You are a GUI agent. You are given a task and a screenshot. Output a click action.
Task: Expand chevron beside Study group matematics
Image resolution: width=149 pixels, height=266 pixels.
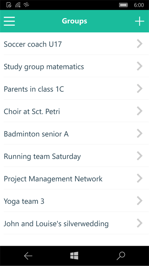(x=140, y=66)
